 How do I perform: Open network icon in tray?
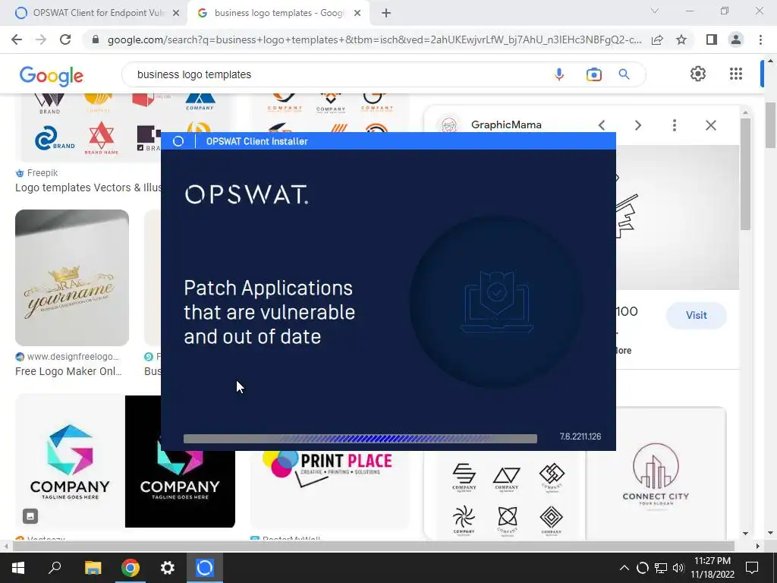(661, 568)
